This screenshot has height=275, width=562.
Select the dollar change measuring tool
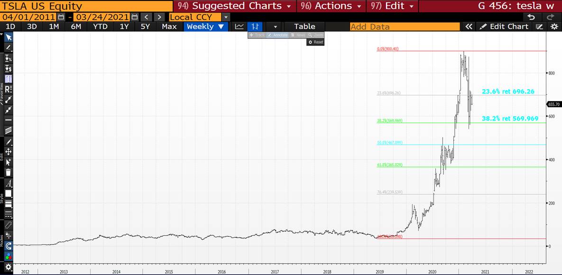tap(9, 68)
